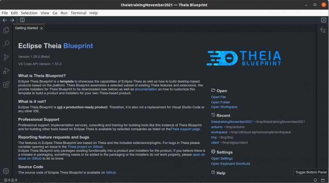Open the File menu

5,13
